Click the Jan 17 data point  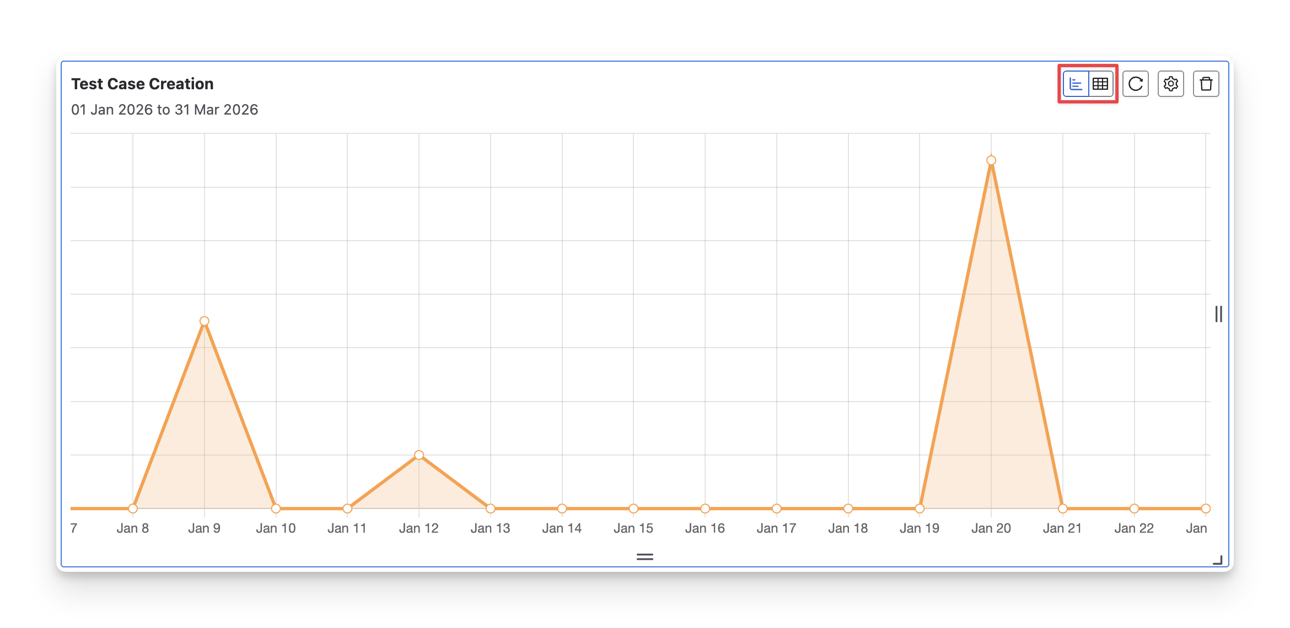click(x=776, y=508)
